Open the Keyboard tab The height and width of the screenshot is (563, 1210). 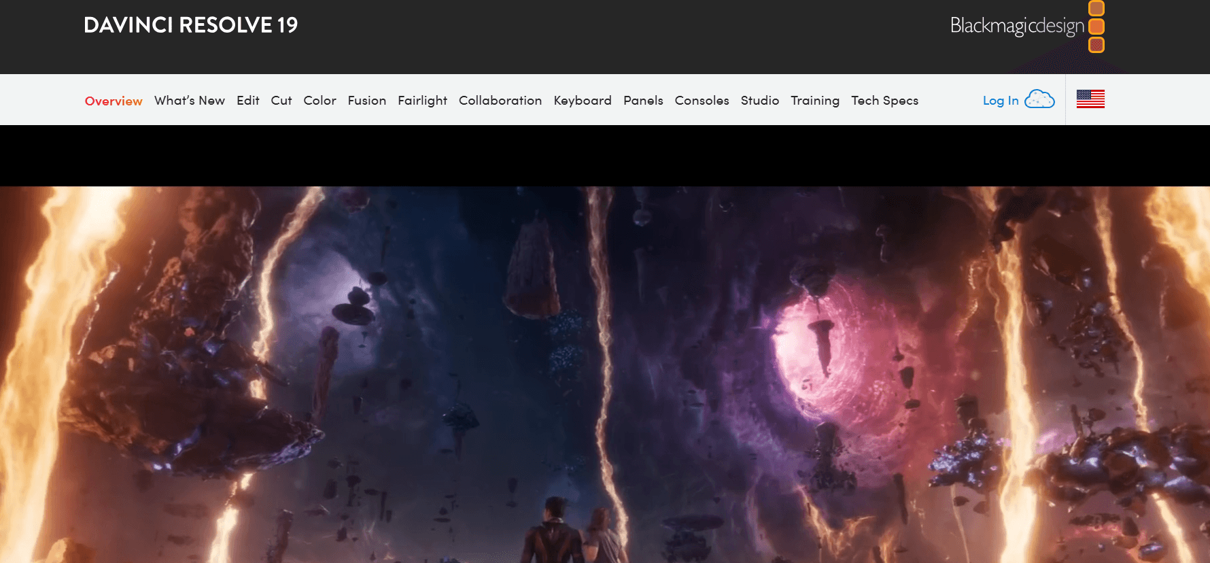point(583,100)
